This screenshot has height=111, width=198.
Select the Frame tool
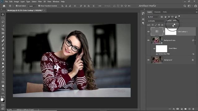[3, 33]
